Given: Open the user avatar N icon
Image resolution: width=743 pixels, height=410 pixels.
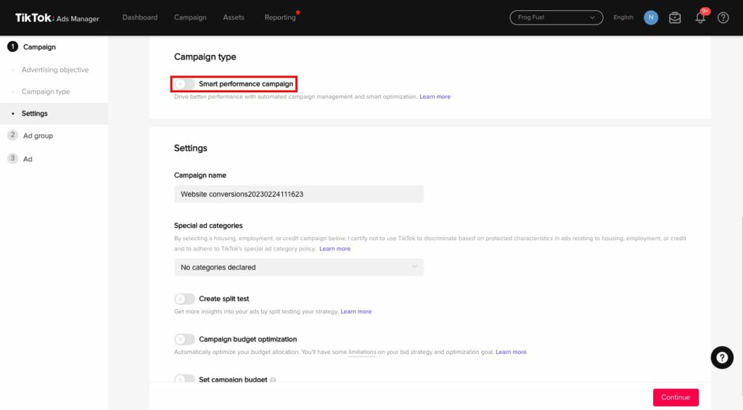Looking at the screenshot, I should point(651,17).
